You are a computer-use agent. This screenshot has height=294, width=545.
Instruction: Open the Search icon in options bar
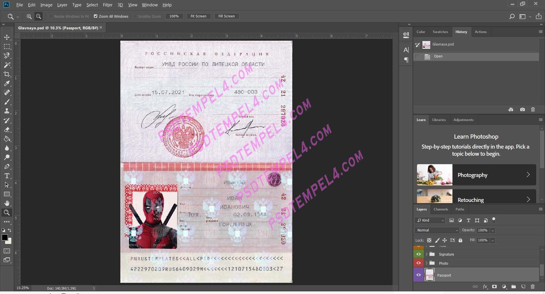point(512,16)
